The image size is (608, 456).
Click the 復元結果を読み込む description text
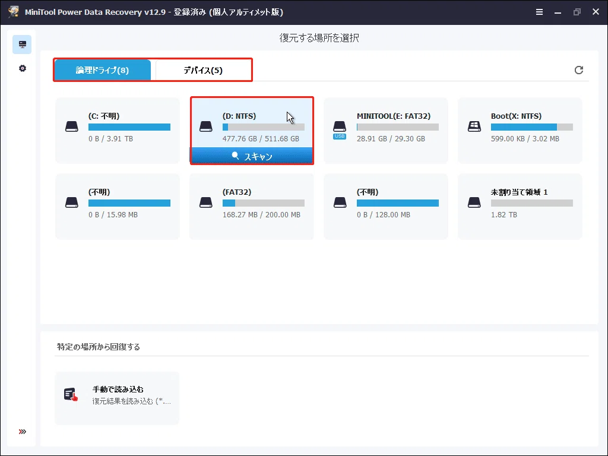(x=131, y=401)
